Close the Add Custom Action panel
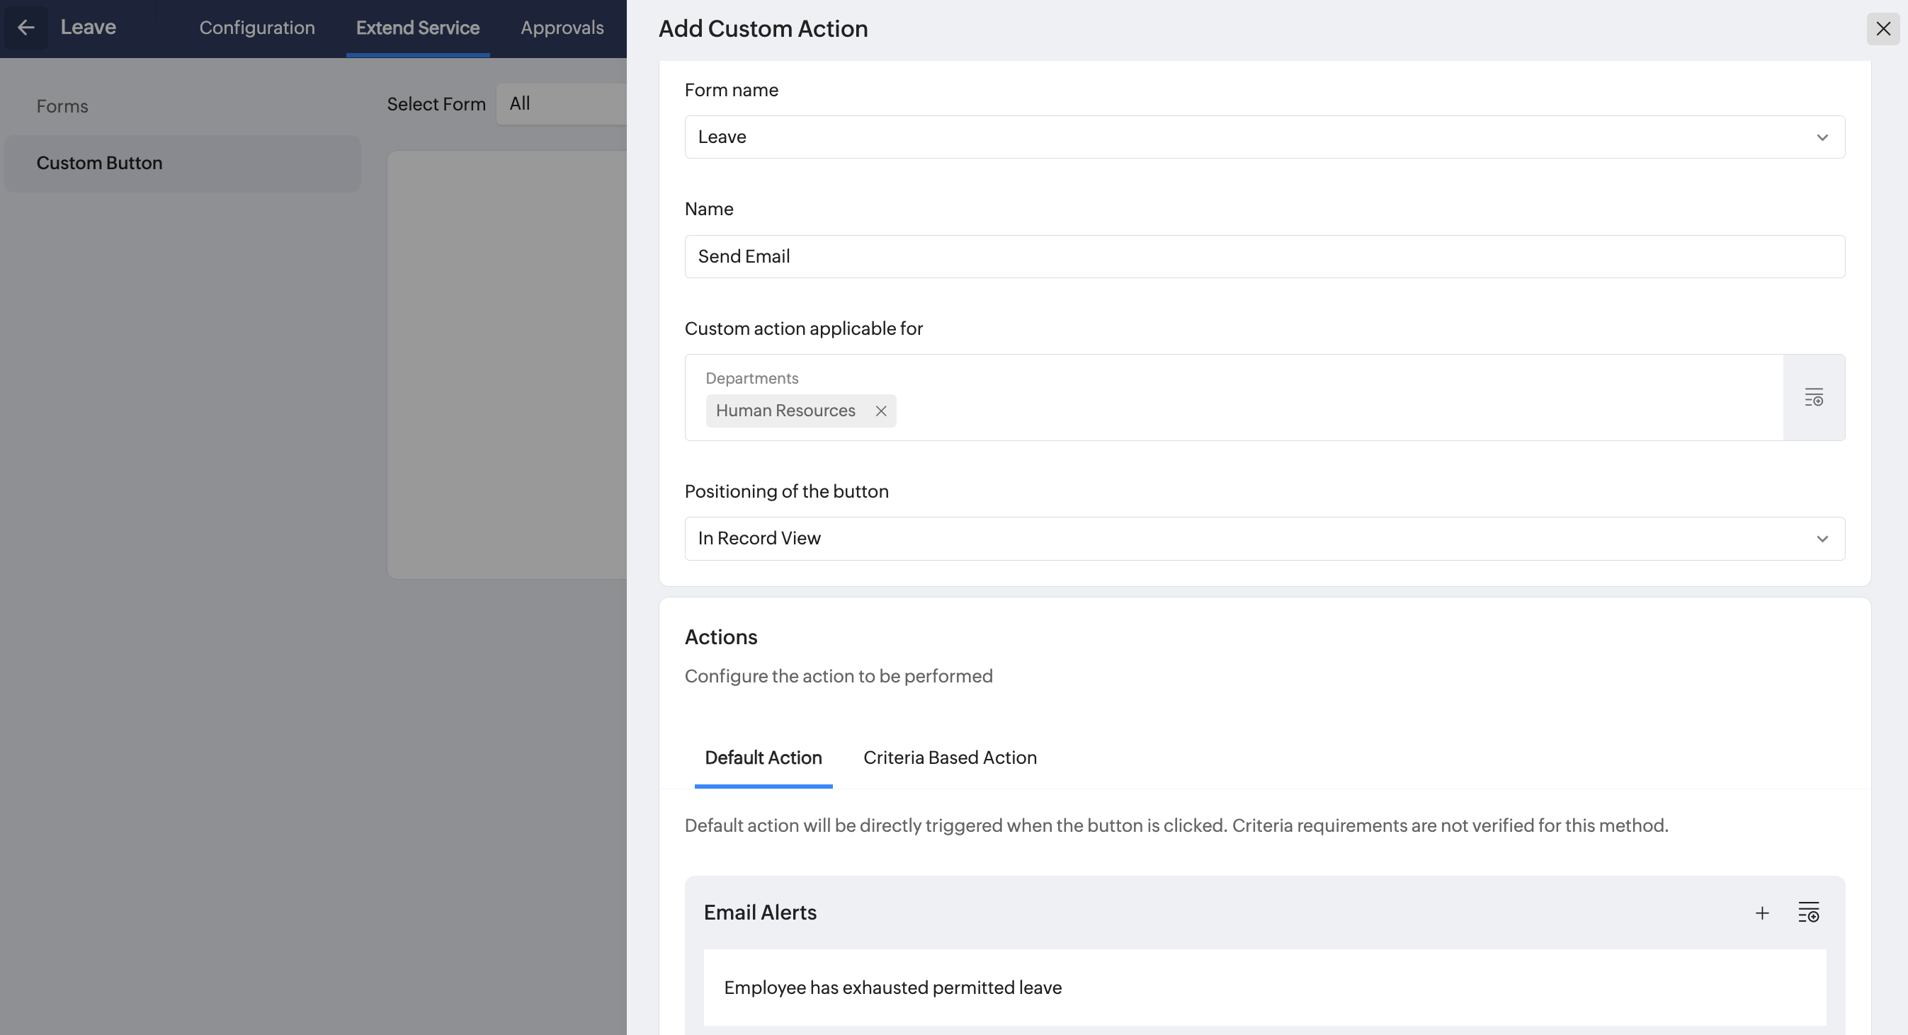Screen dimensions: 1908x1035 pos(1883,29)
